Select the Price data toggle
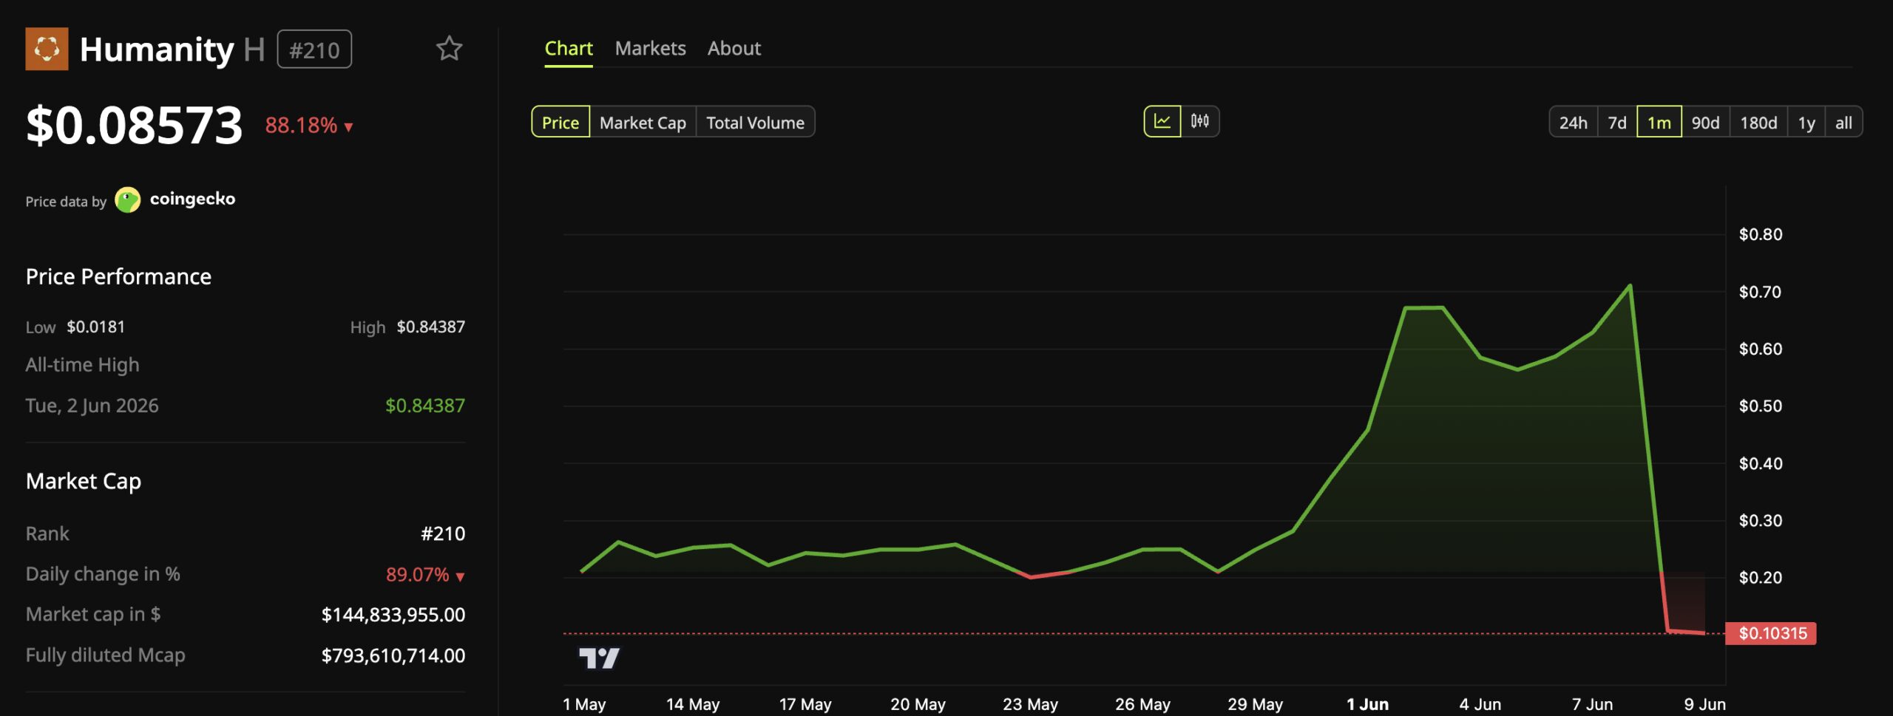 (x=561, y=122)
